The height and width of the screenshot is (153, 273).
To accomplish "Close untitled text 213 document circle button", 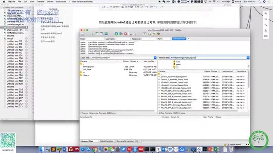I will (26, 107).
